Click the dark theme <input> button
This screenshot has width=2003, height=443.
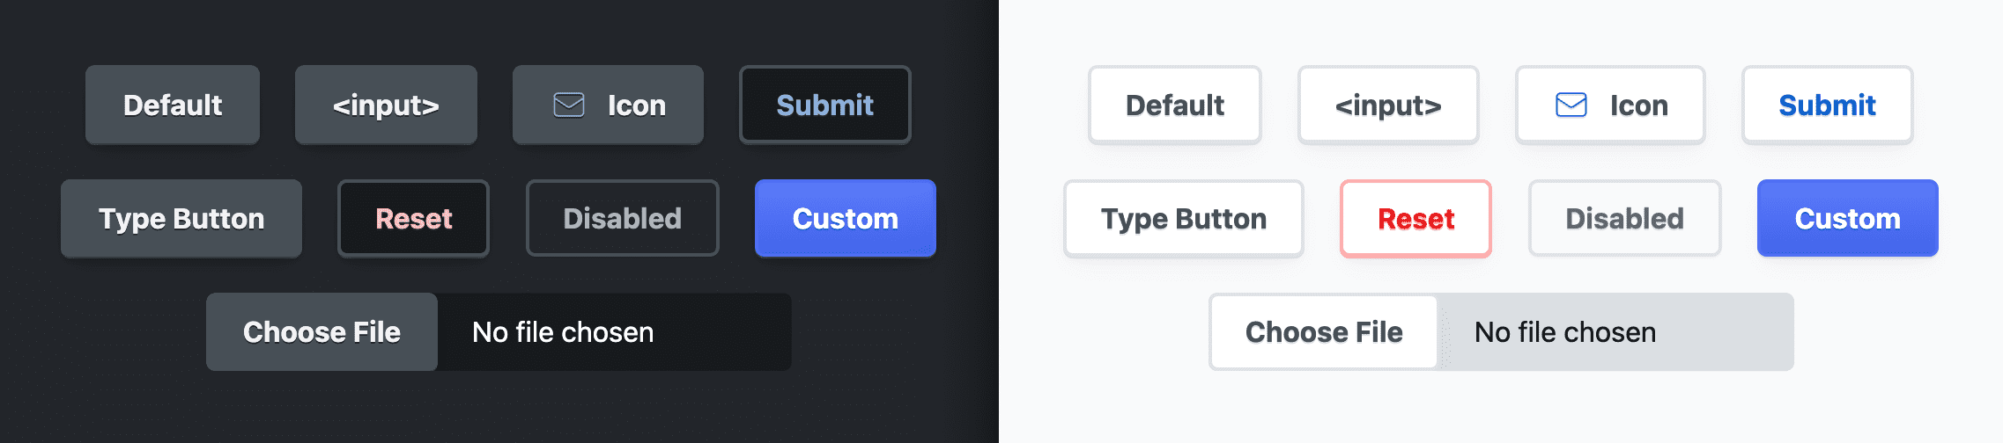click(386, 105)
